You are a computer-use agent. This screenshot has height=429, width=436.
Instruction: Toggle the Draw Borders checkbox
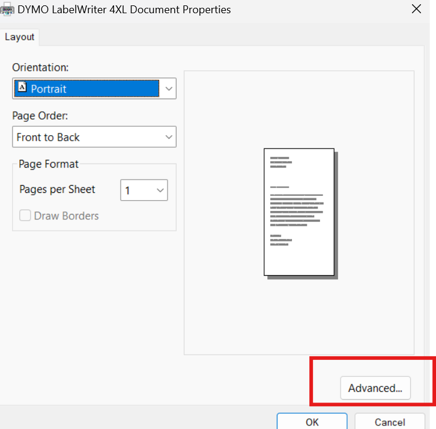(25, 216)
